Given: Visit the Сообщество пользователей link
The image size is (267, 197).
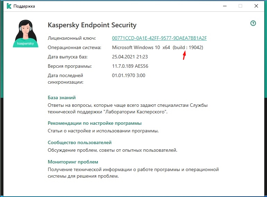Looking at the screenshot, I should coord(80,142).
